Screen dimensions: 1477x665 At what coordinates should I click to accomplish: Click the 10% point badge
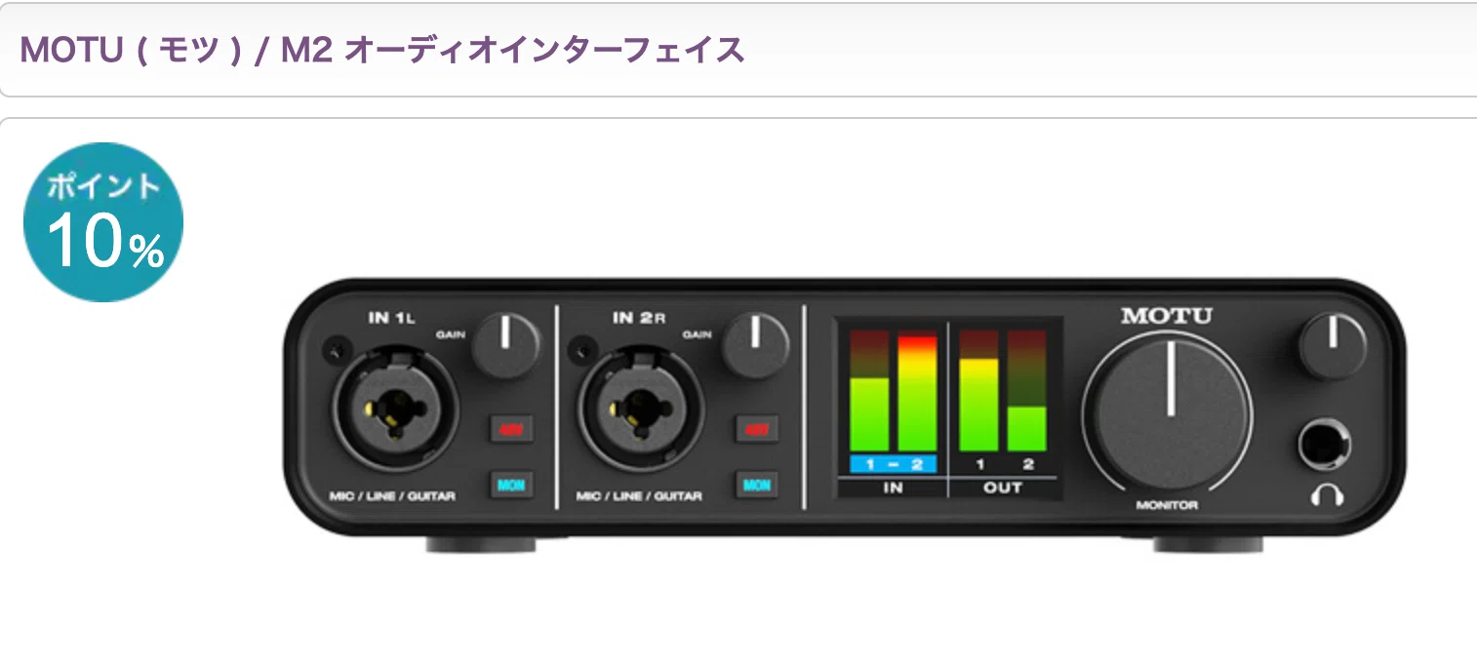[x=103, y=222]
